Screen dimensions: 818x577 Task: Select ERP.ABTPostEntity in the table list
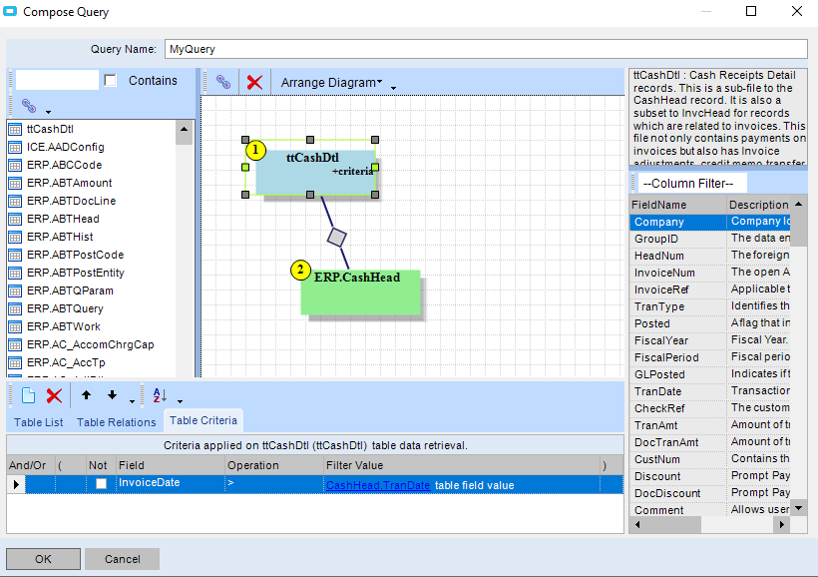[x=76, y=273]
